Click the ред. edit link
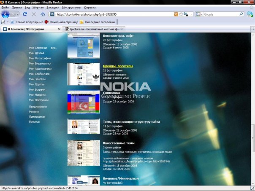The image size is (255, 191). 54,48
